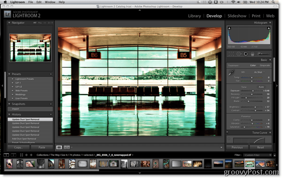Viewport: 282px width, 178px height.
Task: Switch to the Slideshow module
Action: tap(237, 16)
